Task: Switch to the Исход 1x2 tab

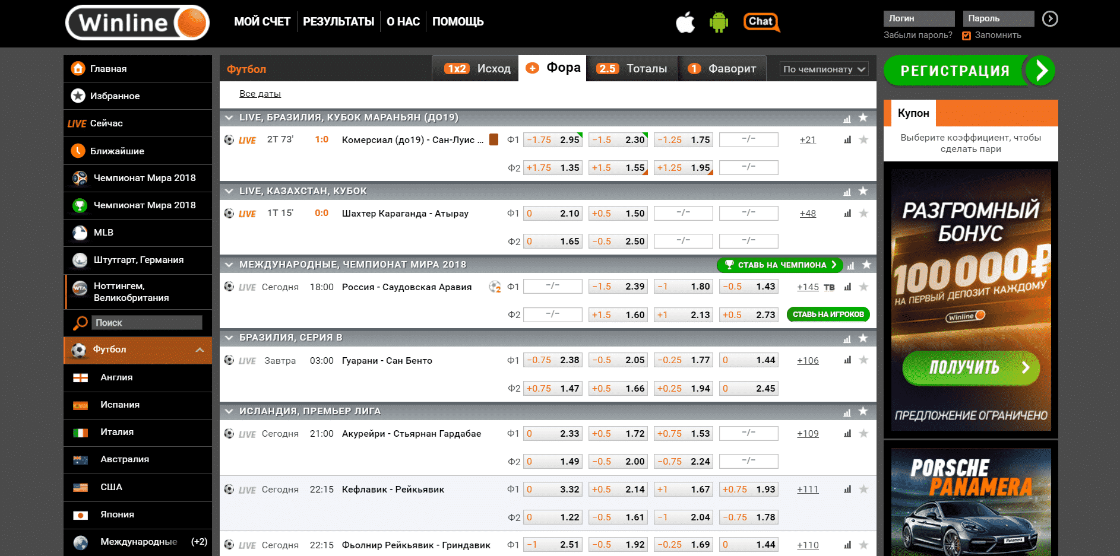Action: 476,69
